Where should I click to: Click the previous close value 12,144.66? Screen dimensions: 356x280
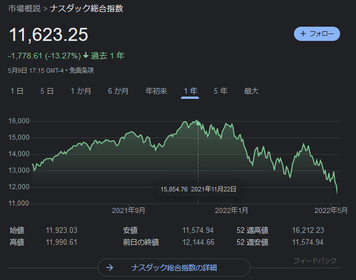pos(198,242)
